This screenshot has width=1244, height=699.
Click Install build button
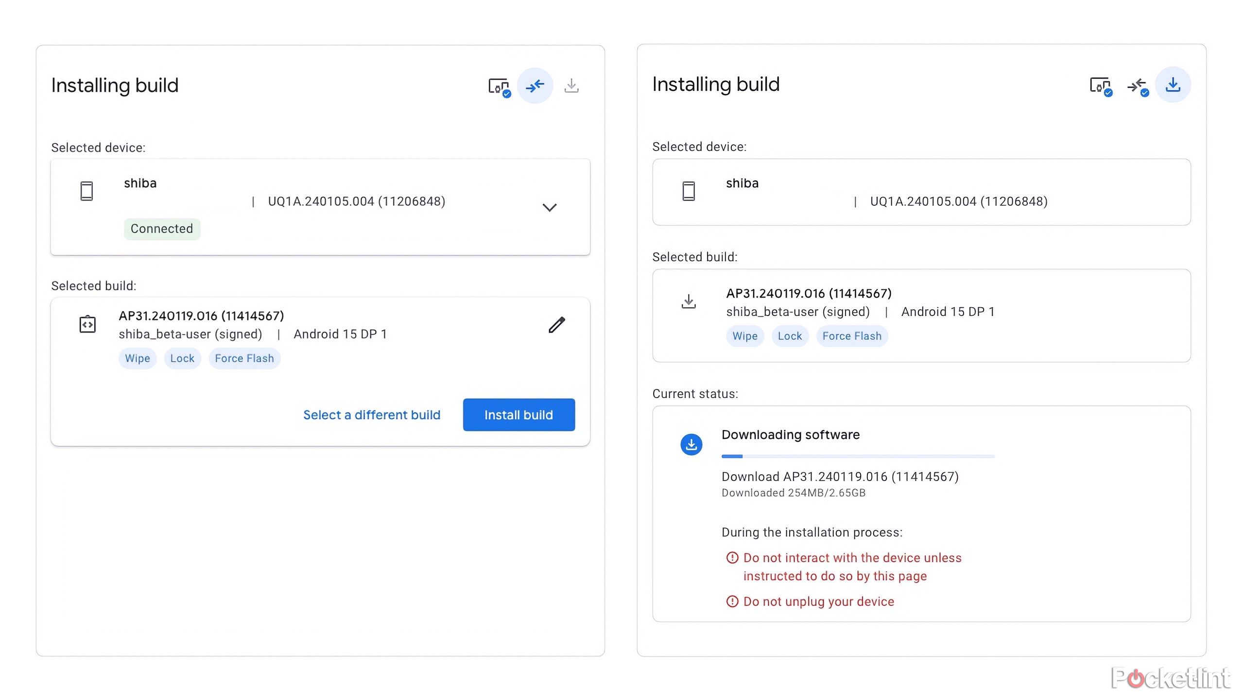point(518,414)
